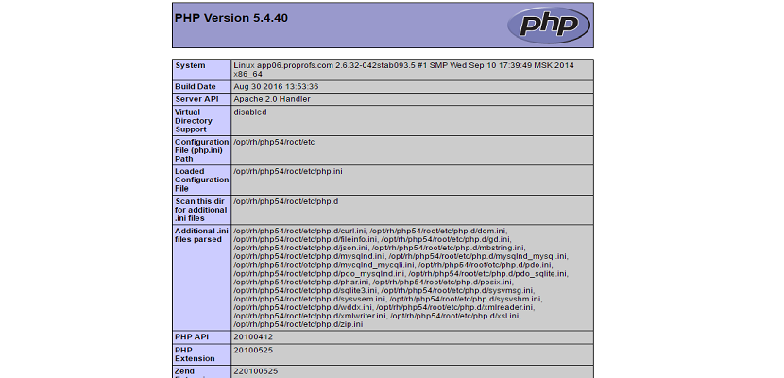This screenshot has height=378, width=784.
Task: Click the 'PHP API' label
Action: (x=192, y=337)
